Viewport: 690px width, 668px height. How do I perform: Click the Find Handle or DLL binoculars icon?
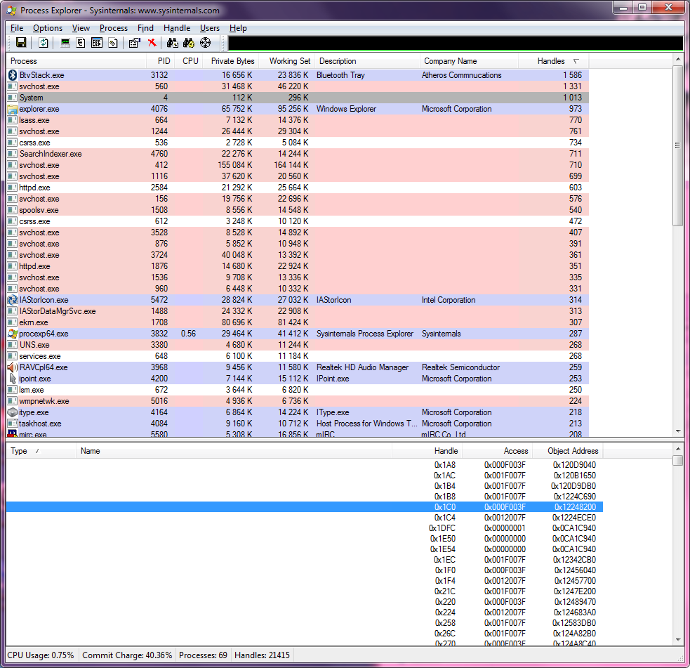173,43
